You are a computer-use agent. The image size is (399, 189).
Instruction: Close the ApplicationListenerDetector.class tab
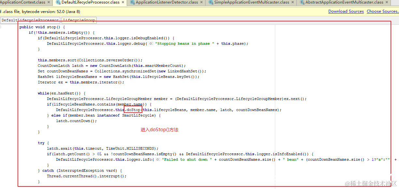(202, 2)
